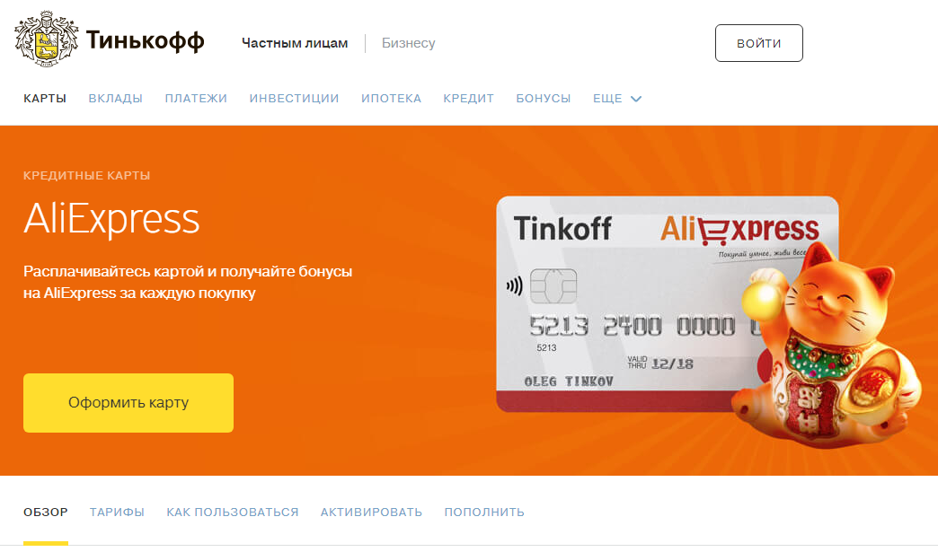Click the Тинькофф brand name text
938x552 pixels.
pos(146,40)
